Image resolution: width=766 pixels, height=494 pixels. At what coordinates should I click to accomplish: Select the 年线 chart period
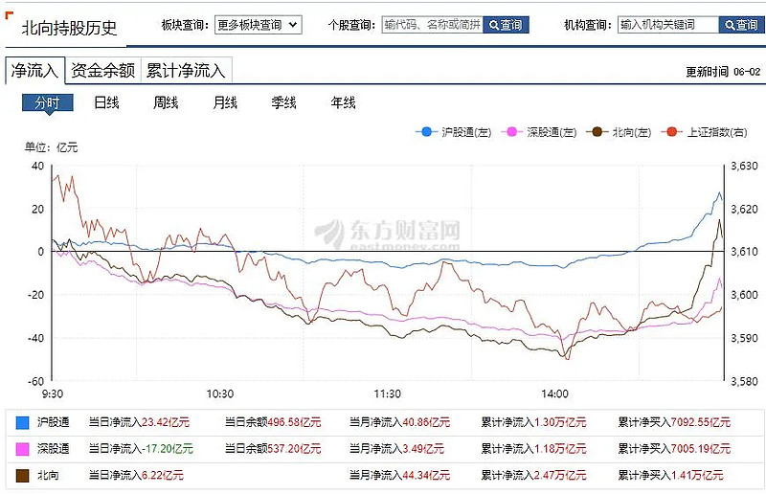[x=343, y=102]
